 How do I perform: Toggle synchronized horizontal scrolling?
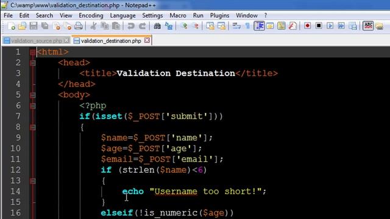tap(221, 26)
